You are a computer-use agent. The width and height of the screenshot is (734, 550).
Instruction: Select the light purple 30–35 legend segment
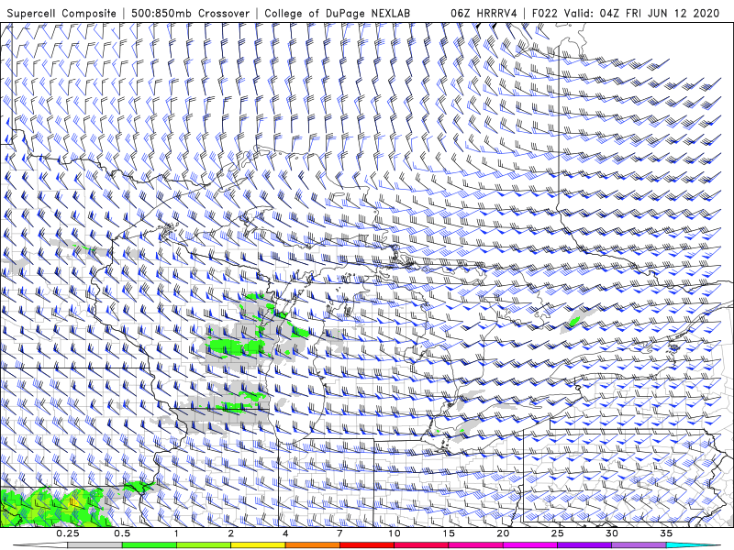pyautogui.click(x=639, y=545)
